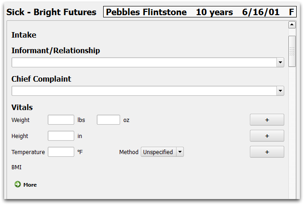
Task: Click the scrollbar up arrow
Action: click(292, 25)
